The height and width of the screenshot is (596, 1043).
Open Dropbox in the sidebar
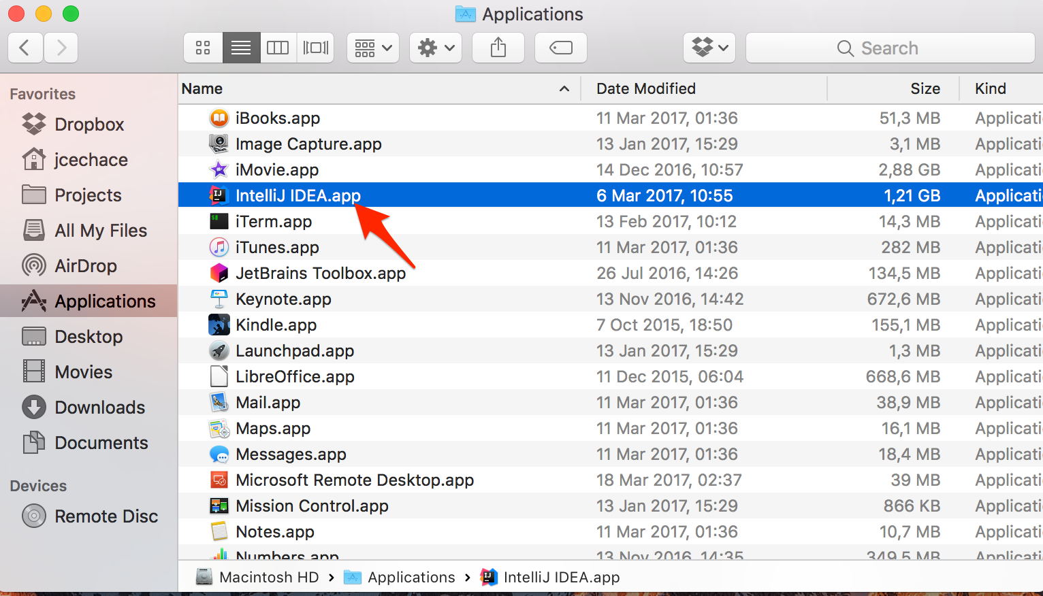point(89,125)
